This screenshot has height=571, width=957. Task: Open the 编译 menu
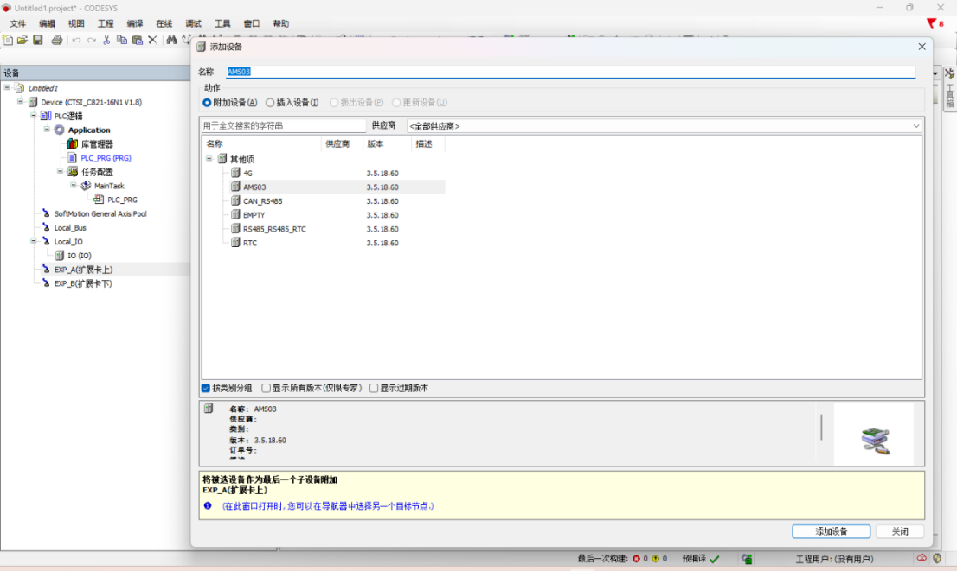click(135, 24)
